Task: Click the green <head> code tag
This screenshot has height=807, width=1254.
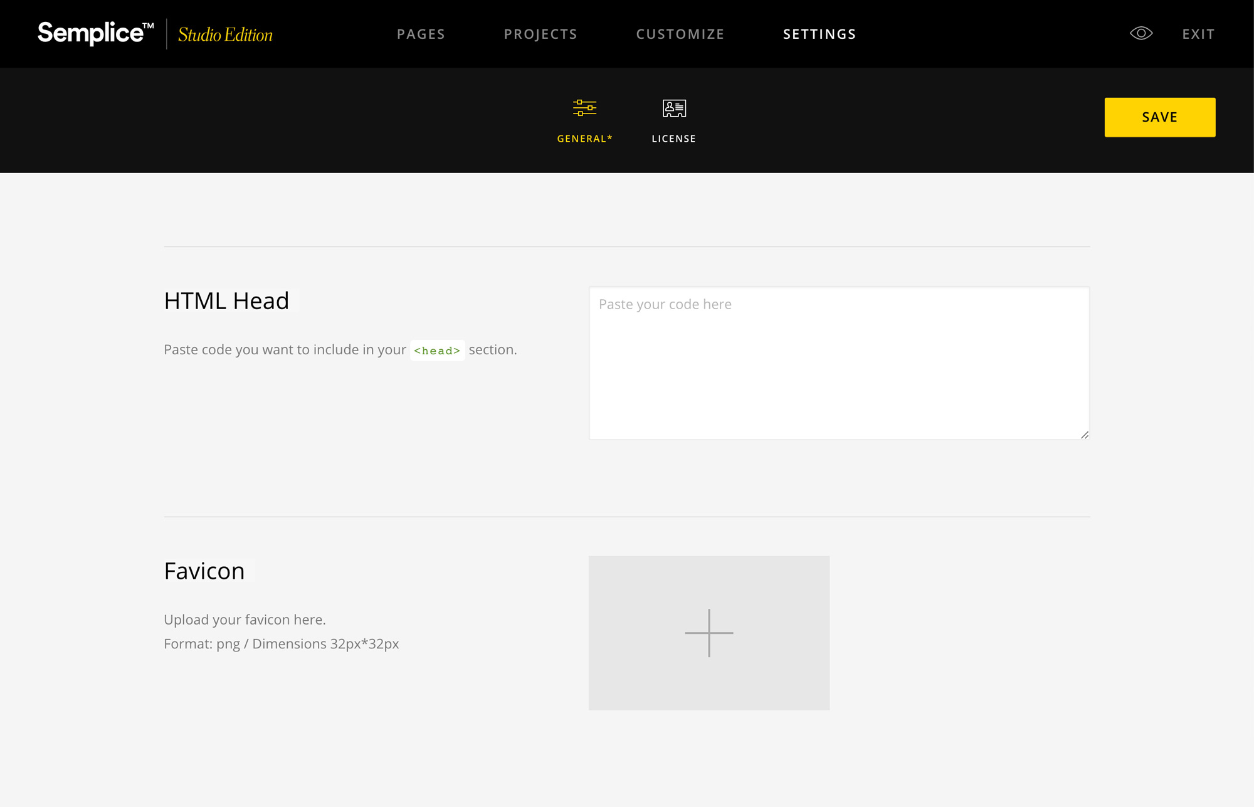Action: [x=437, y=351]
